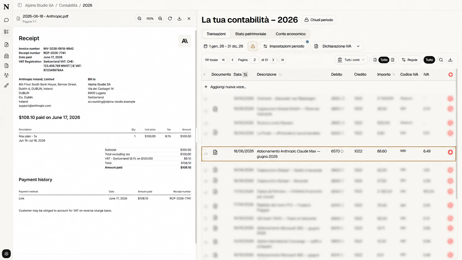
Task: Click the page number input field
Action: point(254,60)
